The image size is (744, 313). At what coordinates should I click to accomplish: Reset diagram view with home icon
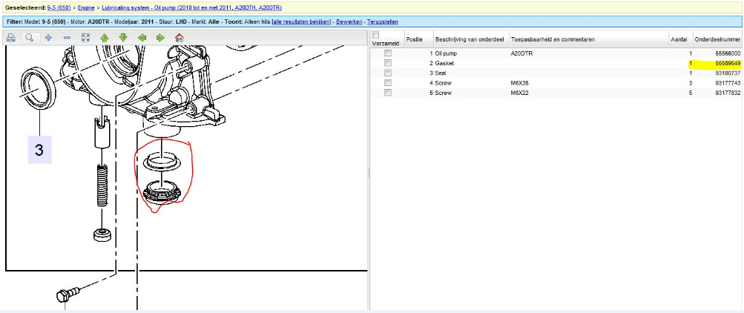click(180, 37)
